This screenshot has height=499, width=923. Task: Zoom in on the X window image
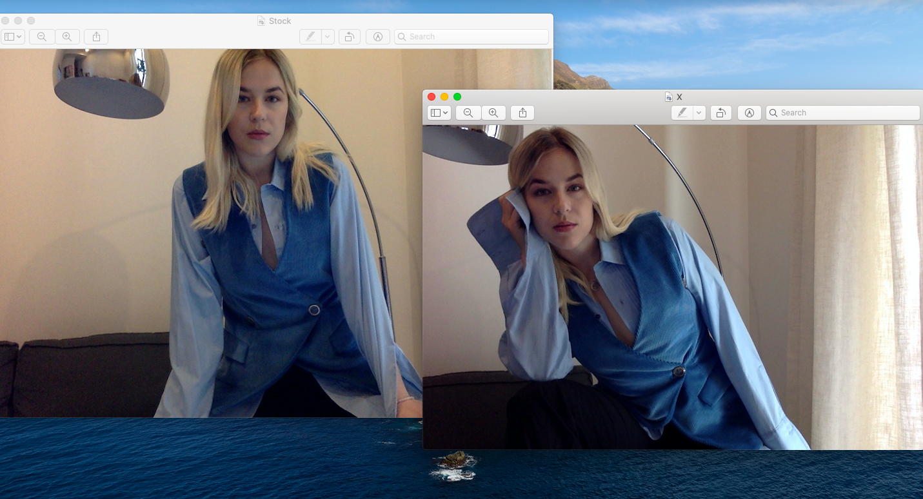click(x=493, y=113)
